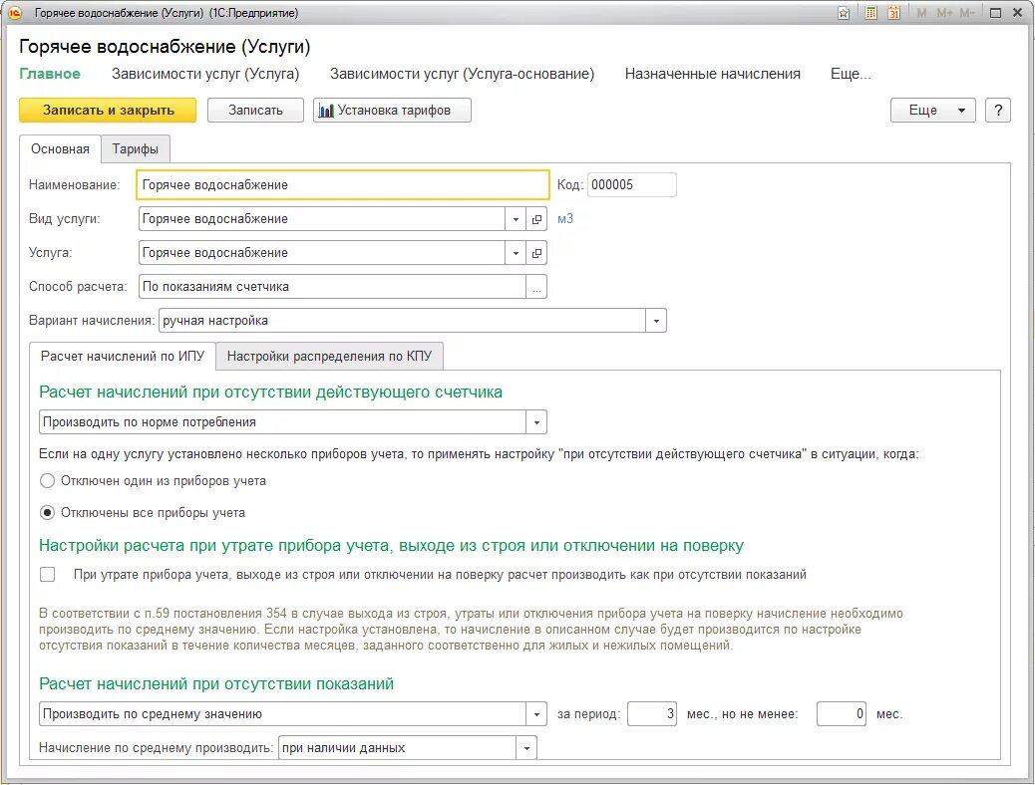This screenshot has width=1035, height=785.
Task: Open Назначенные начисления section
Action: [x=713, y=74]
